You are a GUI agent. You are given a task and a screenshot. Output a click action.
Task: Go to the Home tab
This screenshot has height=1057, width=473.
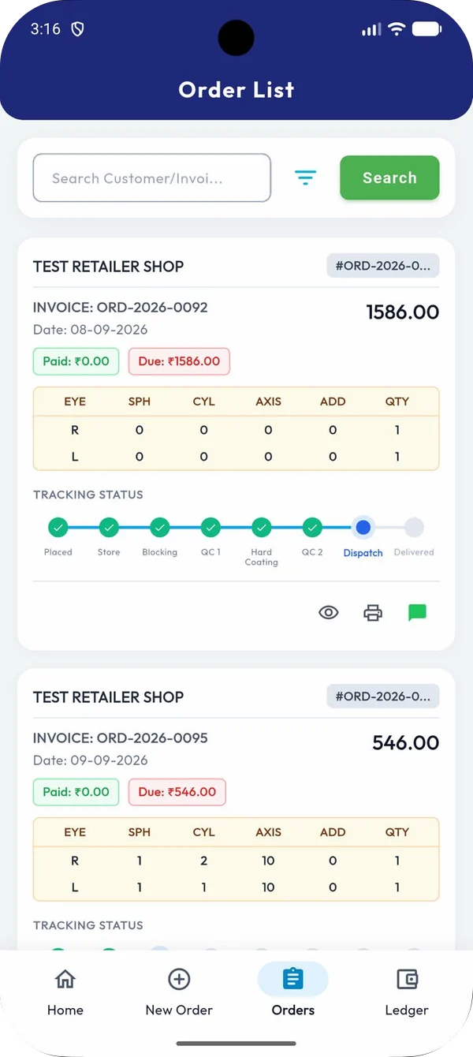[x=65, y=992]
